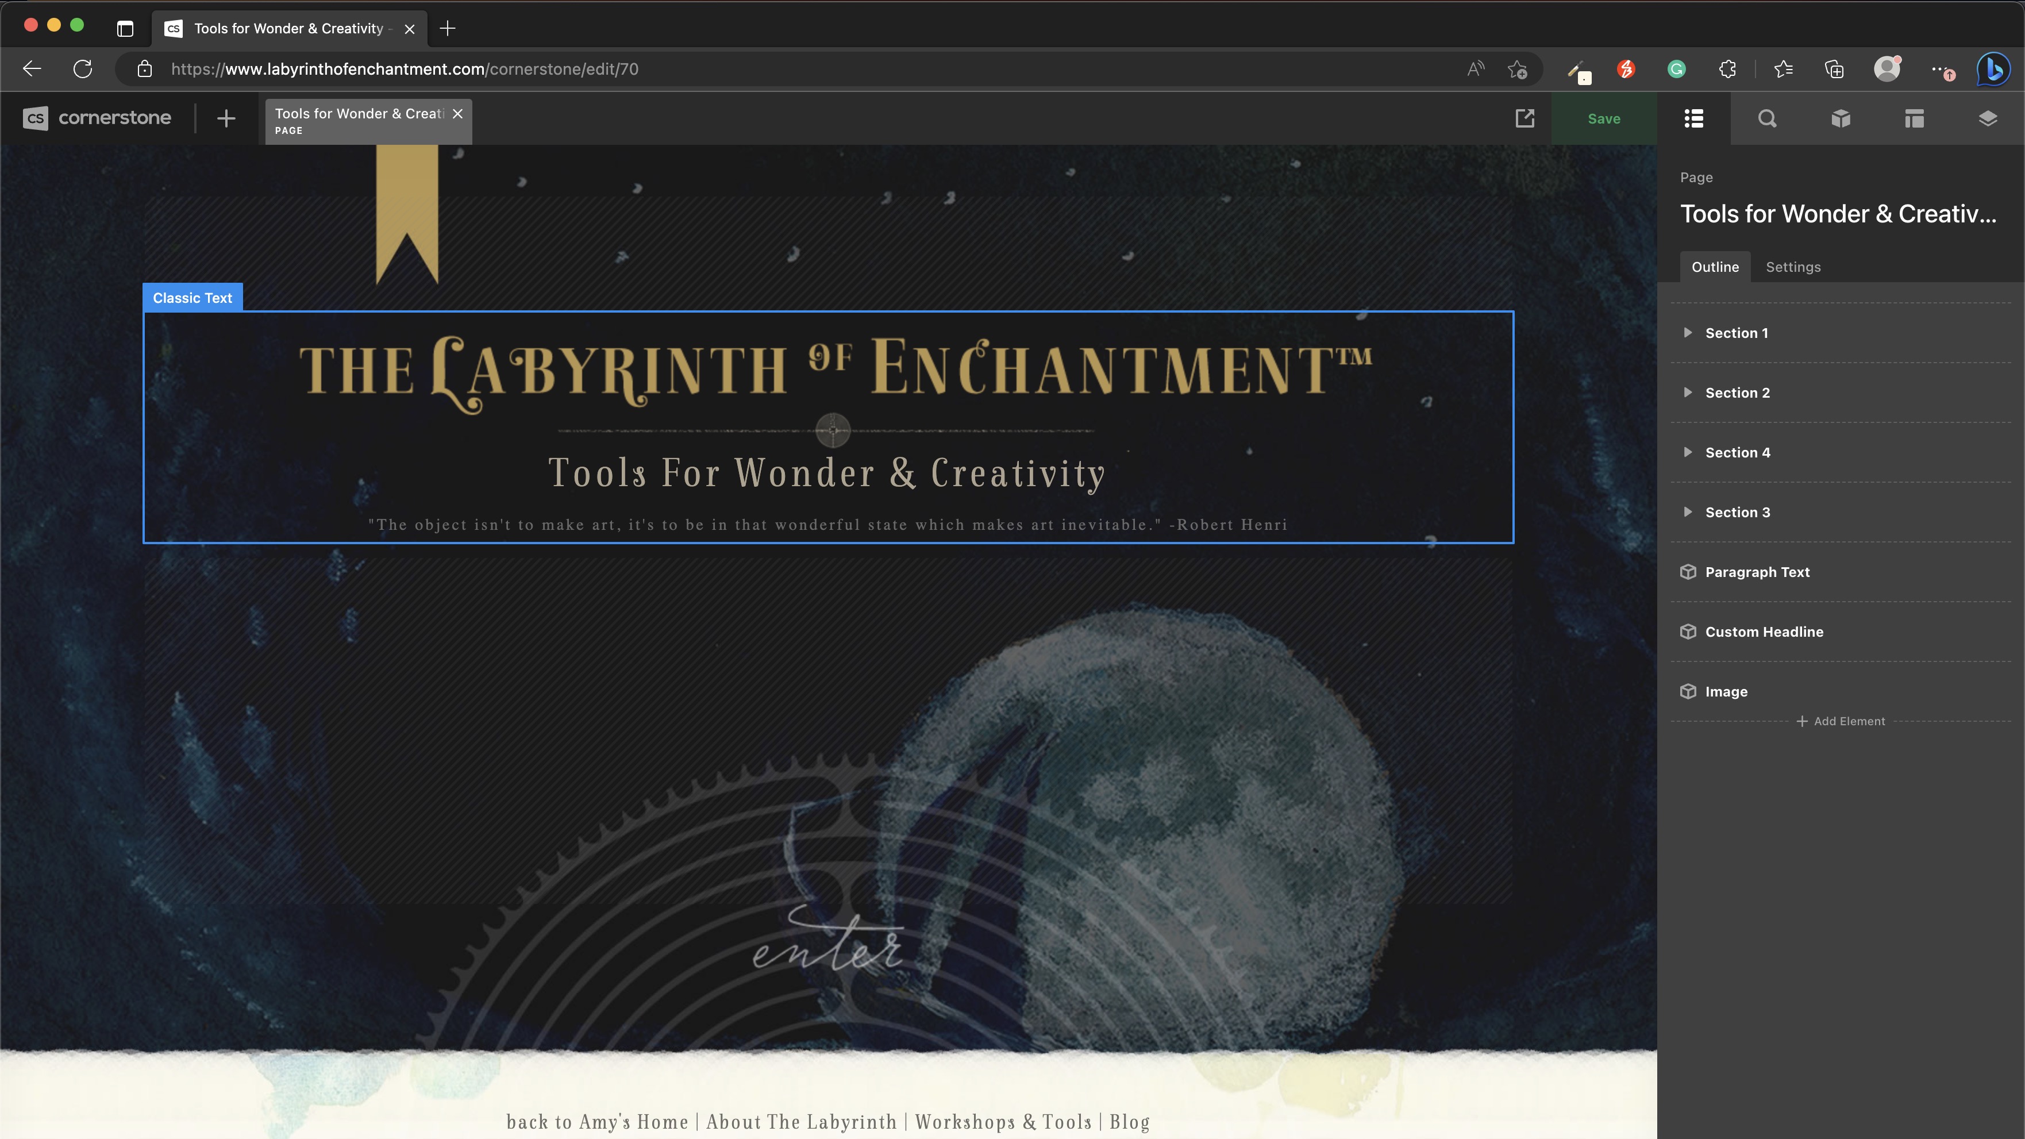
Task: Open browser settings and more menu
Action: point(1942,70)
